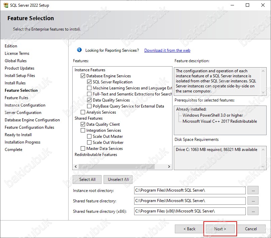The height and width of the screenshot is (238, 271).
Task: Click the features list horizontal scrollbar thumb
Action: pyautogui.click(x=117, y=167)
